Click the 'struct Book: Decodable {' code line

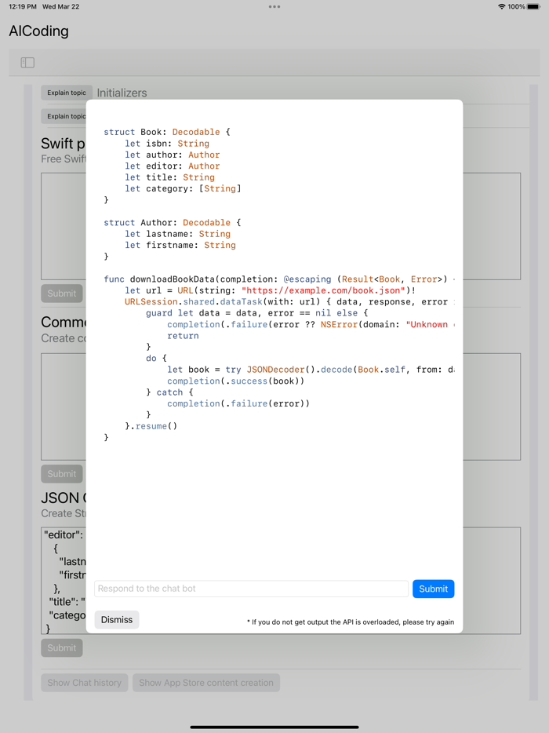[x=167, y=132]
